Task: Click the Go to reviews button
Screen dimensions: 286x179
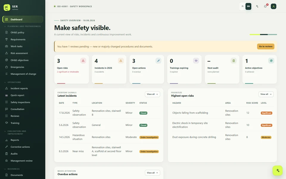Action: (x=265, y=47)
